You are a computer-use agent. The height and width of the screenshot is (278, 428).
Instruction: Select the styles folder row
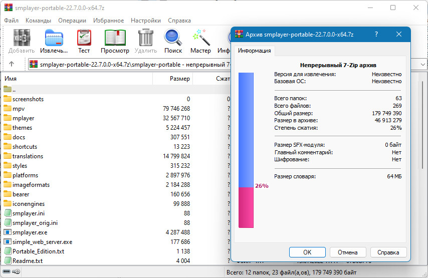116,166
